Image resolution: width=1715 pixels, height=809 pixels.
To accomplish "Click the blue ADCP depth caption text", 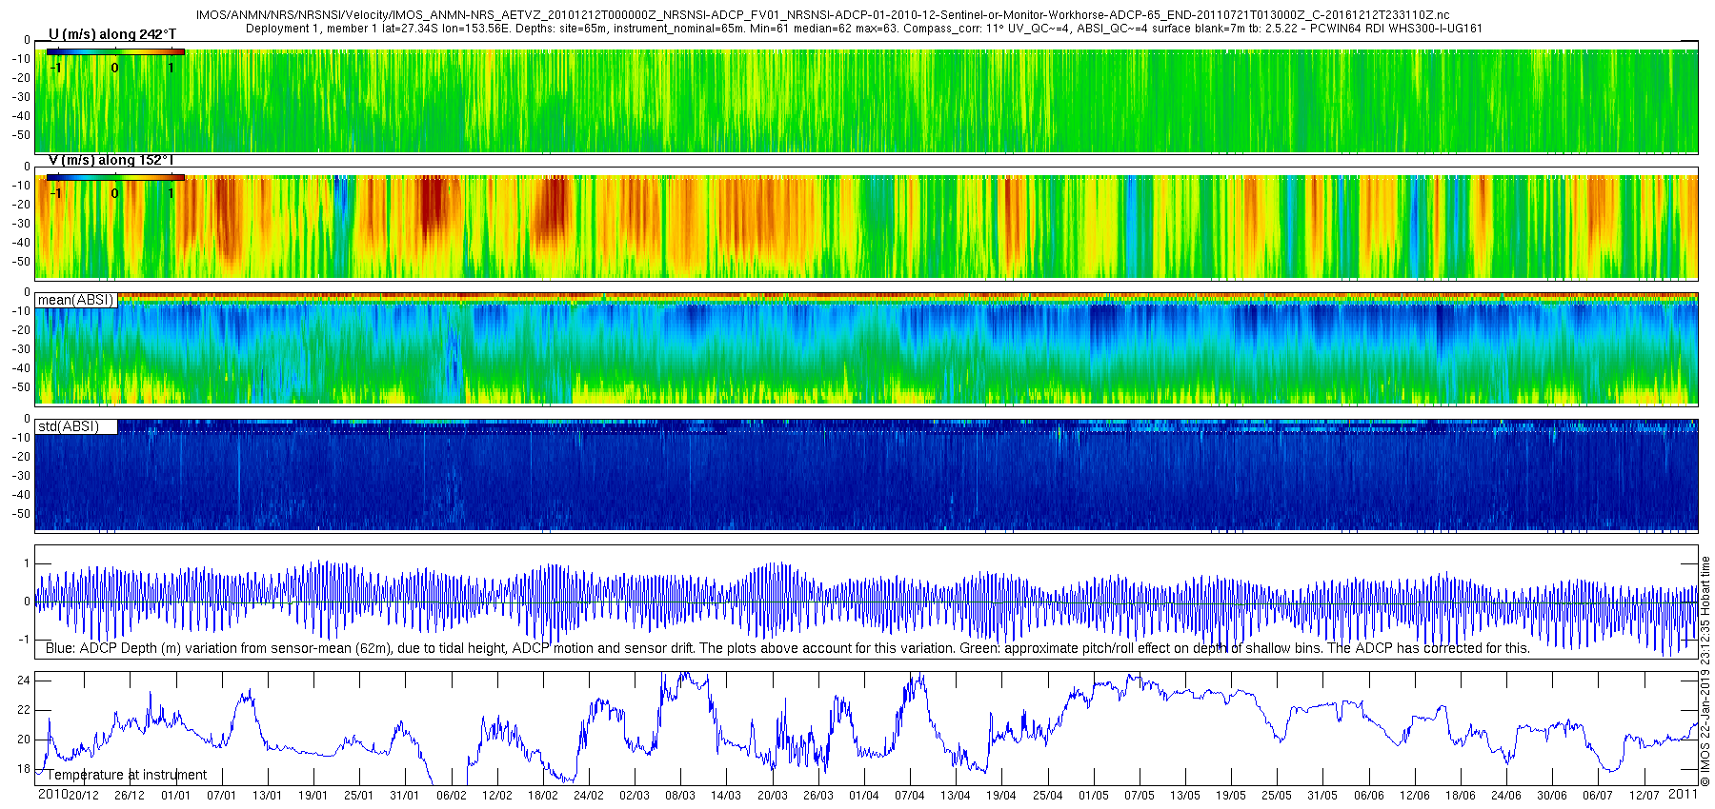I will pyautogui.click(x=788, y=648).
